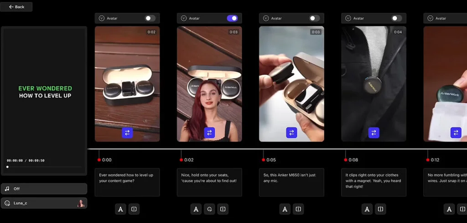Click the avatar face icon above 0:02 scene
The width and height of the screenshot is (467, 223).
click(184, 18)
